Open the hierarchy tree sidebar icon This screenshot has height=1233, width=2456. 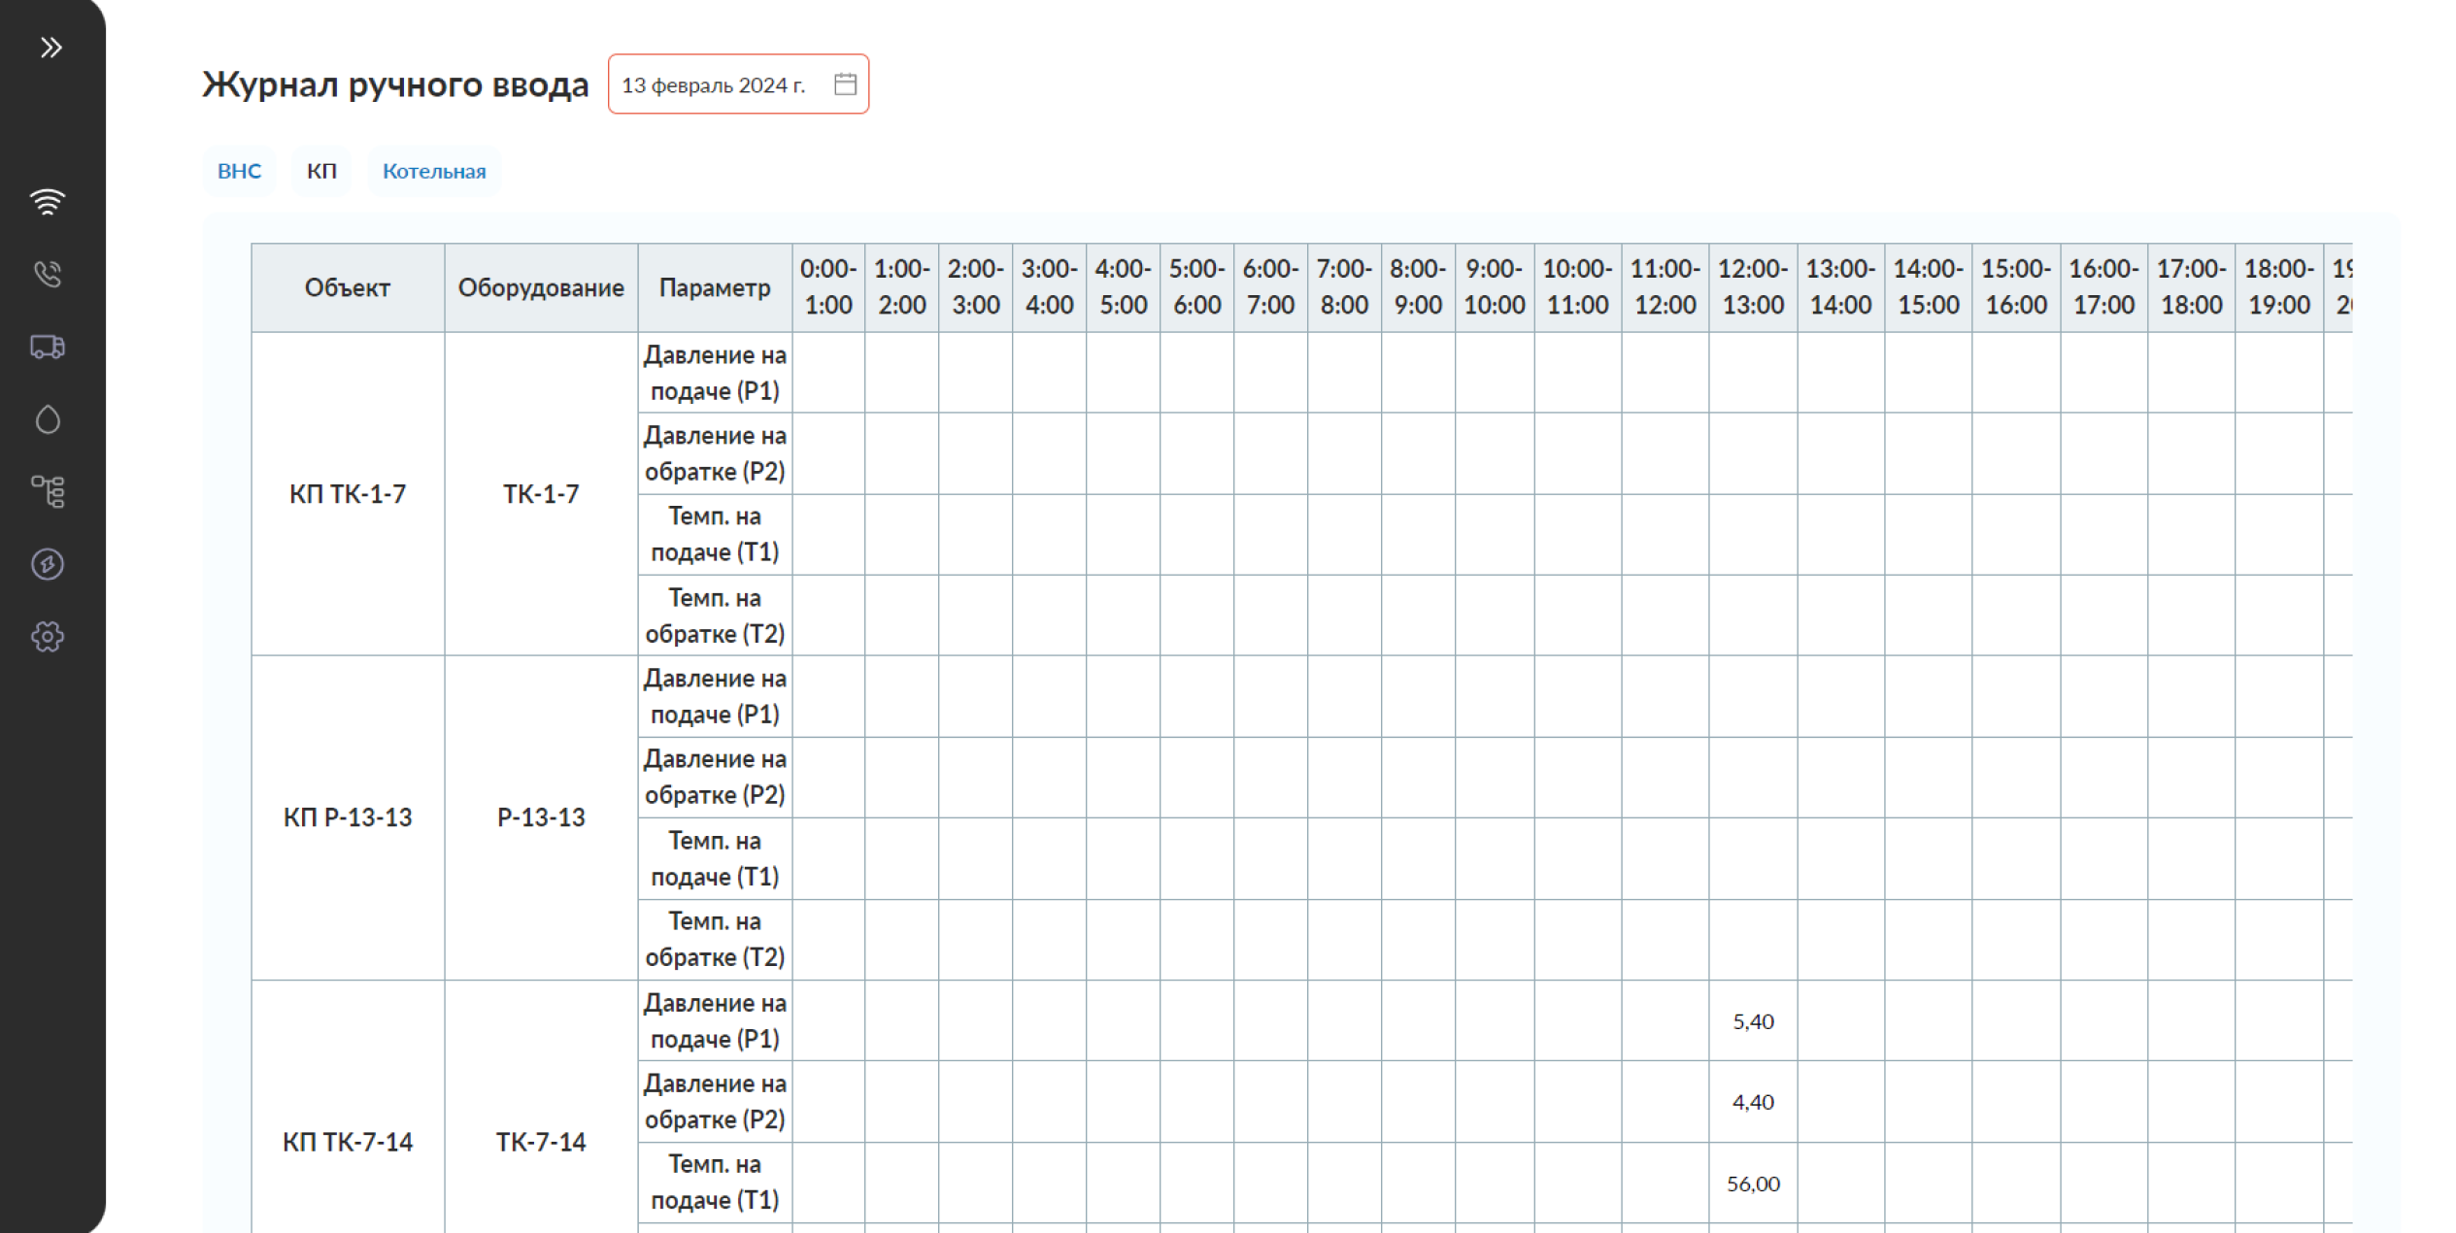coord(48,491)
